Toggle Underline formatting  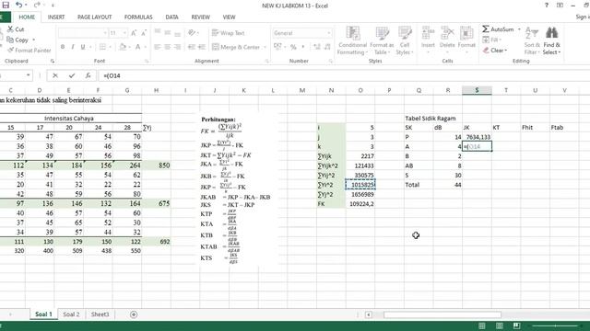coord(83,47)
